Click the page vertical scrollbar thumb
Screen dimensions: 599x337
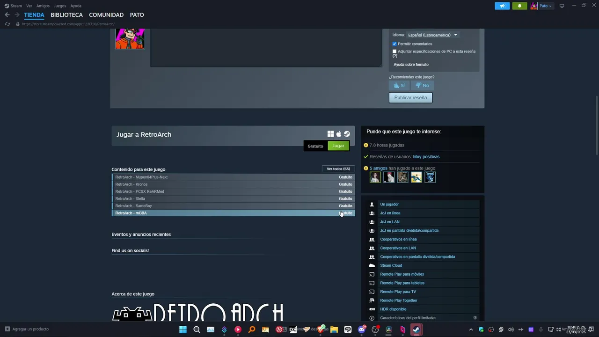(x=597, y=125)
